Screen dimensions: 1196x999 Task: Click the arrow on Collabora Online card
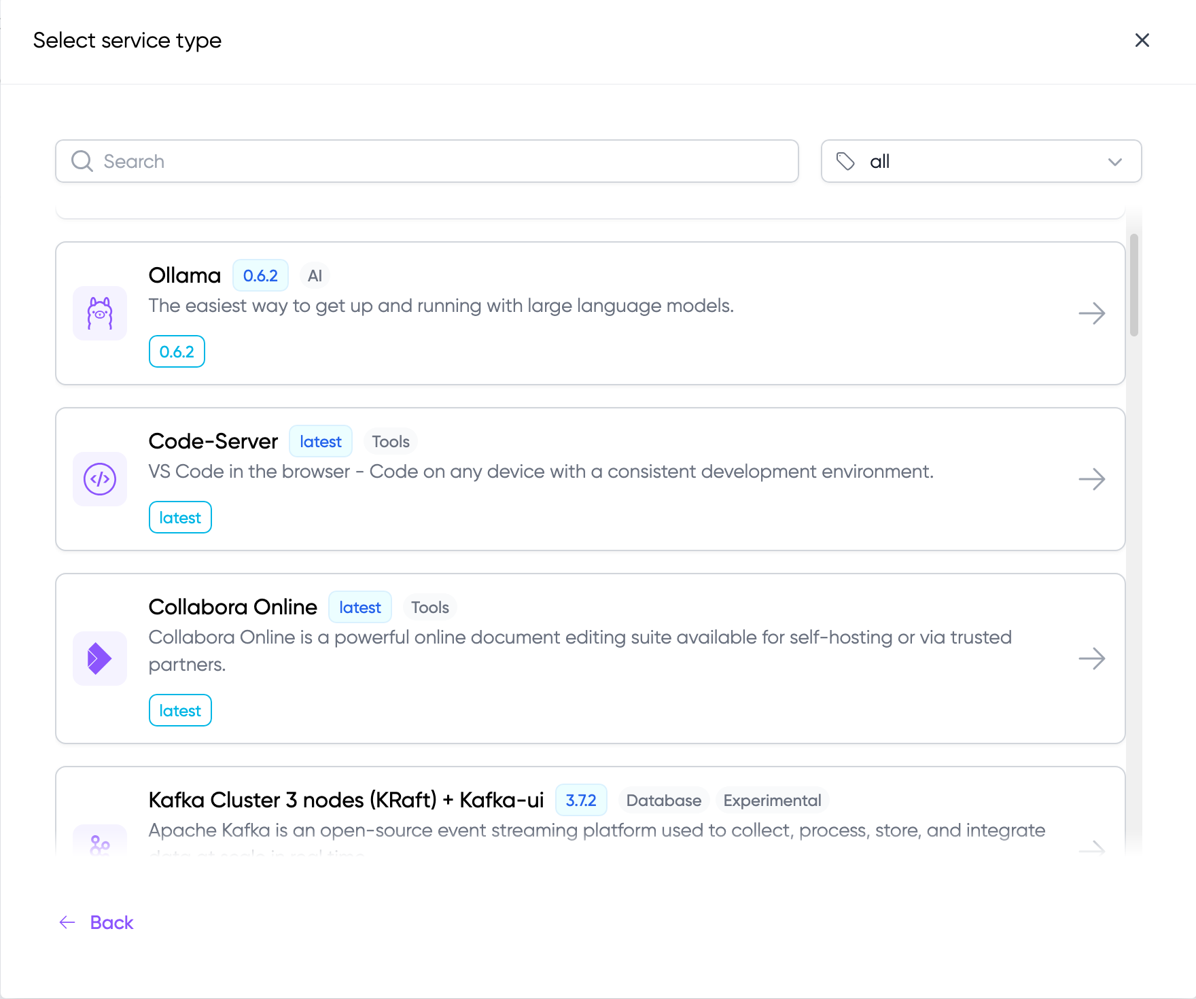tap(1091, 659)
